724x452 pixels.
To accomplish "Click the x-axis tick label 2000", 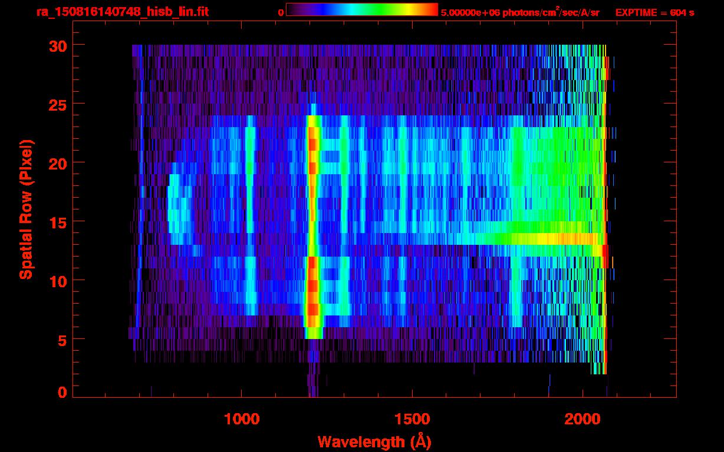I will (583, 419).
